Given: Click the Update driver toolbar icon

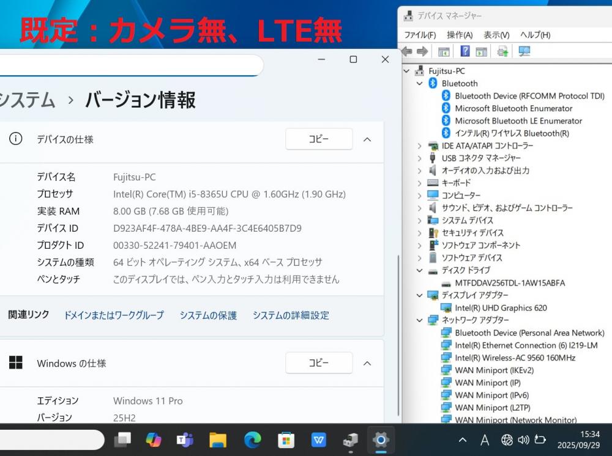Looking at the screenshot, I should 502,51.
